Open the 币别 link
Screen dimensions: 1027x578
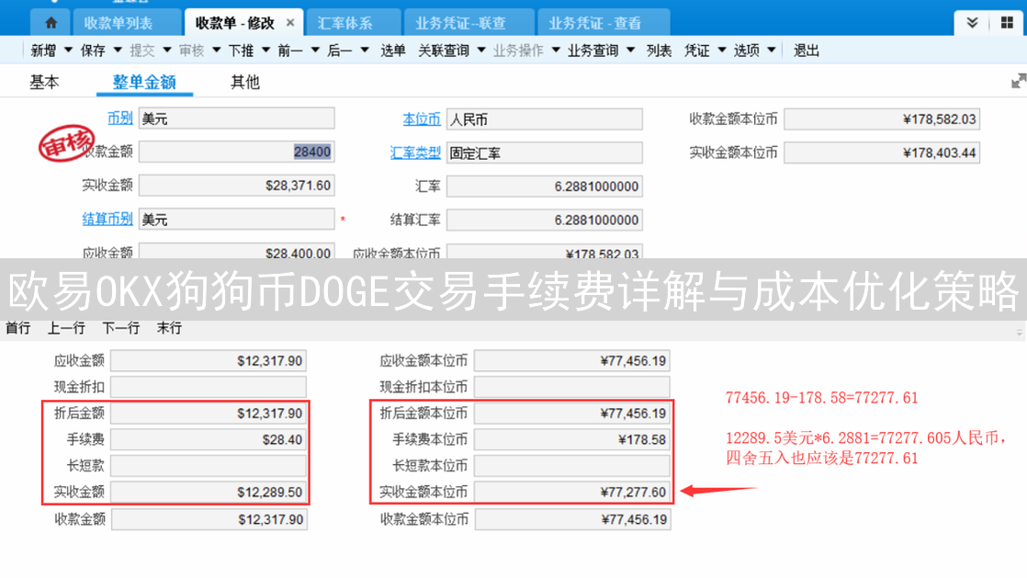point(119,118)
